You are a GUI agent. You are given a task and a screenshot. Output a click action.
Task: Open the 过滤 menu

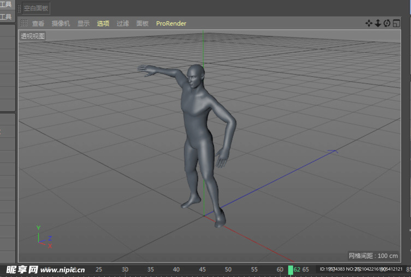pos(123,24)
